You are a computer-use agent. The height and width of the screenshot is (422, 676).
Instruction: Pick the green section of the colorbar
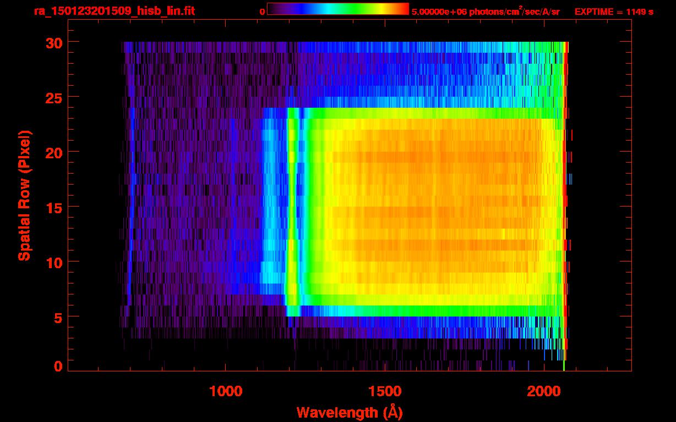coord(352,9)
